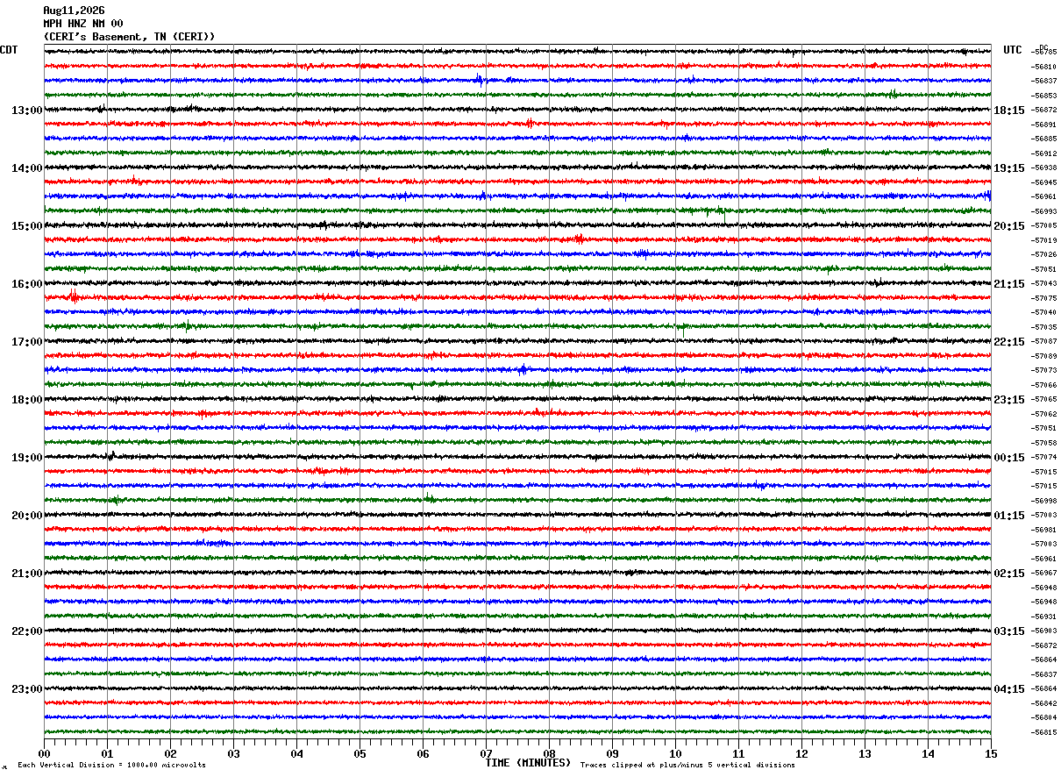Click minute tick label 03 on bottom axis
This screenshot has height=777, width=1061.
[233, 754]
